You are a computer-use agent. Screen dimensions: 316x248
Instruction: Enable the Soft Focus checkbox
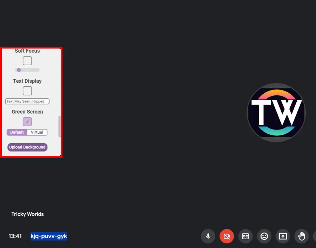(x=27, y=60)
